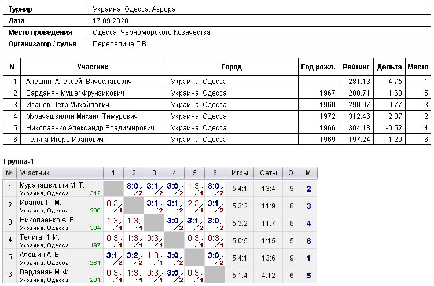Click birth year 1966
This screenshot has height=286, width=434.
pos(328,128)
